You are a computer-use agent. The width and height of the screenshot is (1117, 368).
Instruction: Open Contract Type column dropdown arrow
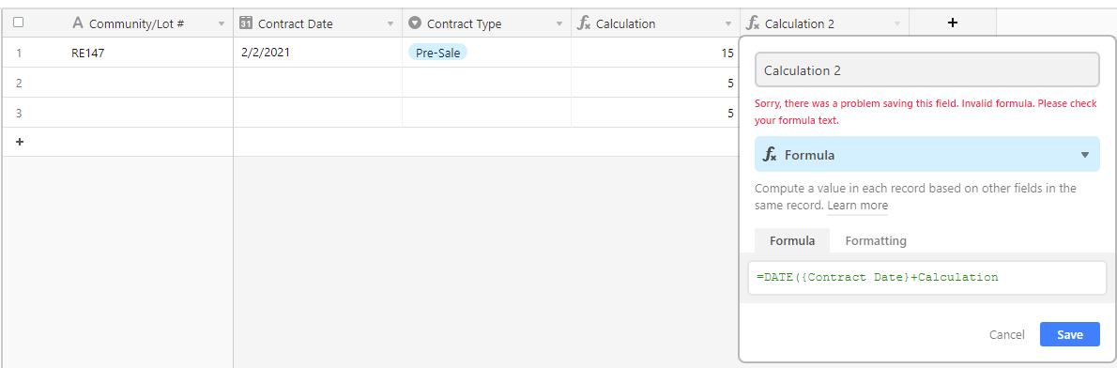559,24
